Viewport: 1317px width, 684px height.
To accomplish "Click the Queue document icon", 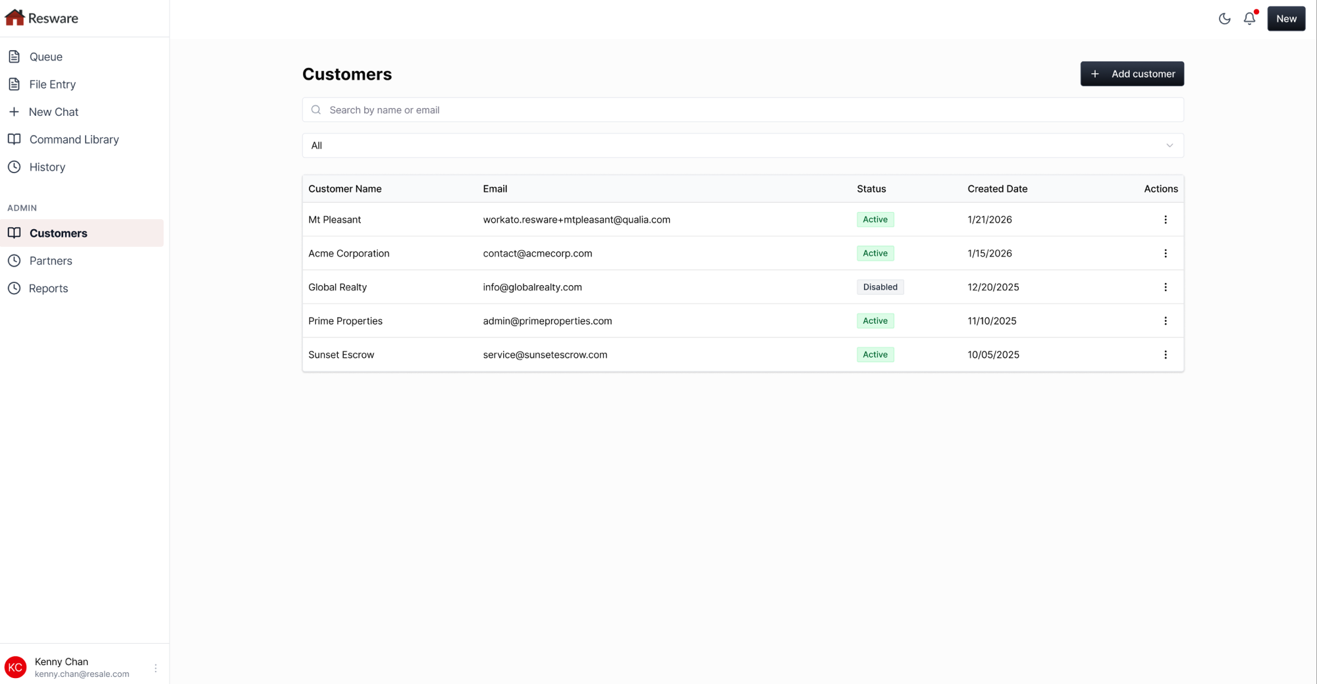I will [x=14, y=57].
